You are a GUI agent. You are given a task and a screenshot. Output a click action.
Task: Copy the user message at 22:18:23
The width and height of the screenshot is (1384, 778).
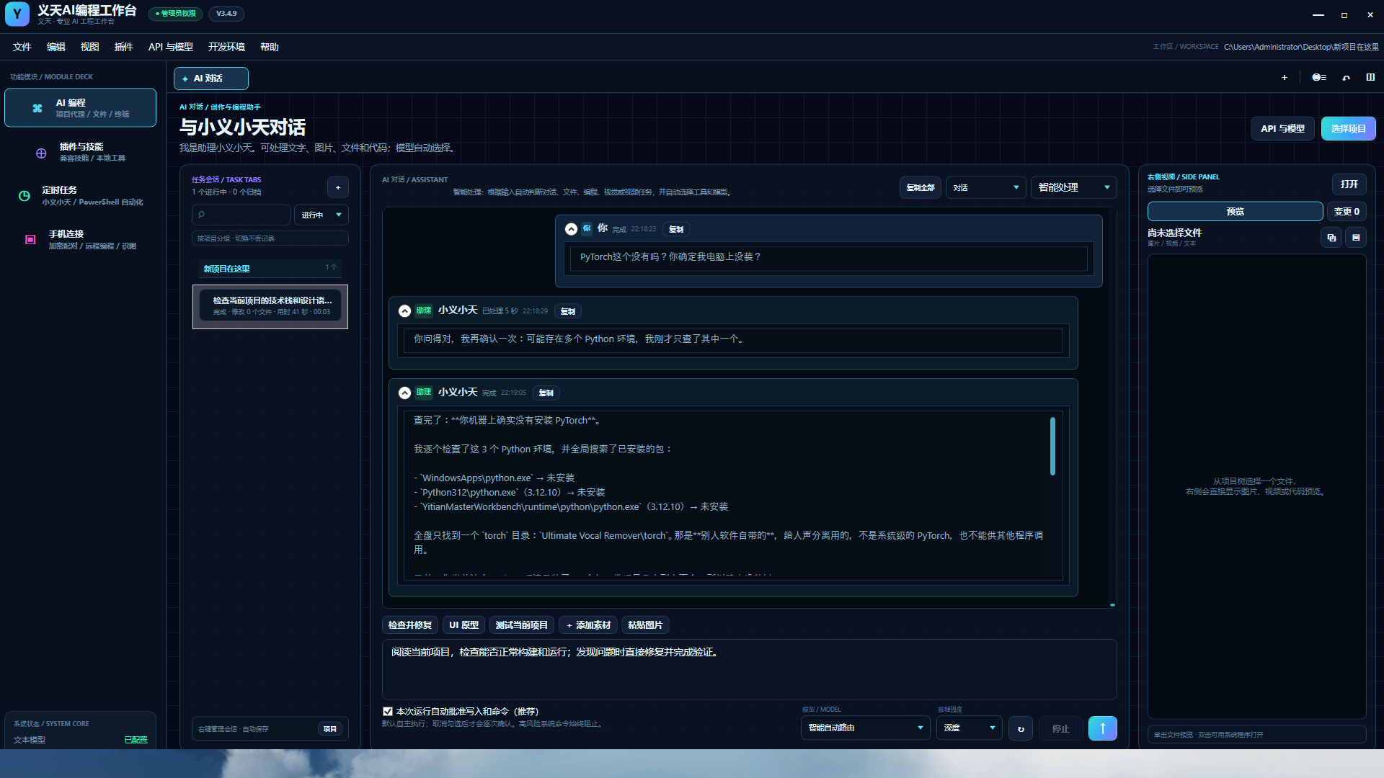pyautogui.click(x=676, y=229)
